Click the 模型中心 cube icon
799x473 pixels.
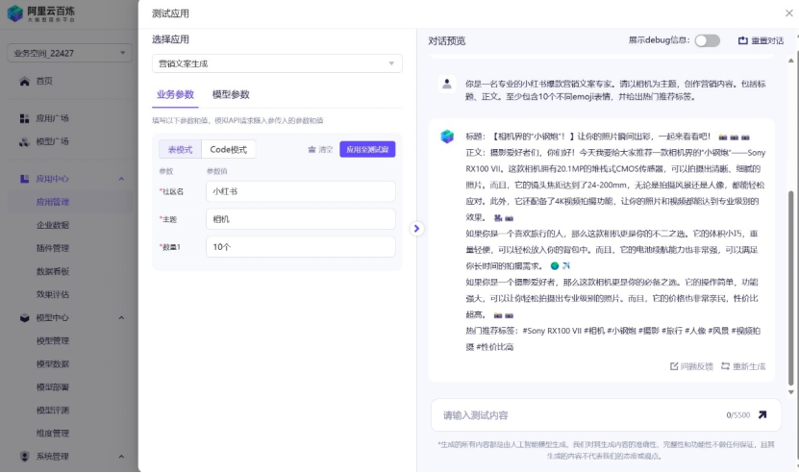[x=24, y=317]
